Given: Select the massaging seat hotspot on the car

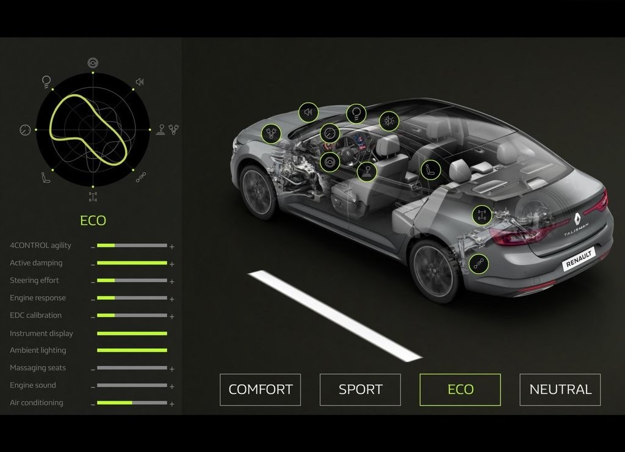Looking at the screenshot, I should pyautogui.click(x=431, y=170).
